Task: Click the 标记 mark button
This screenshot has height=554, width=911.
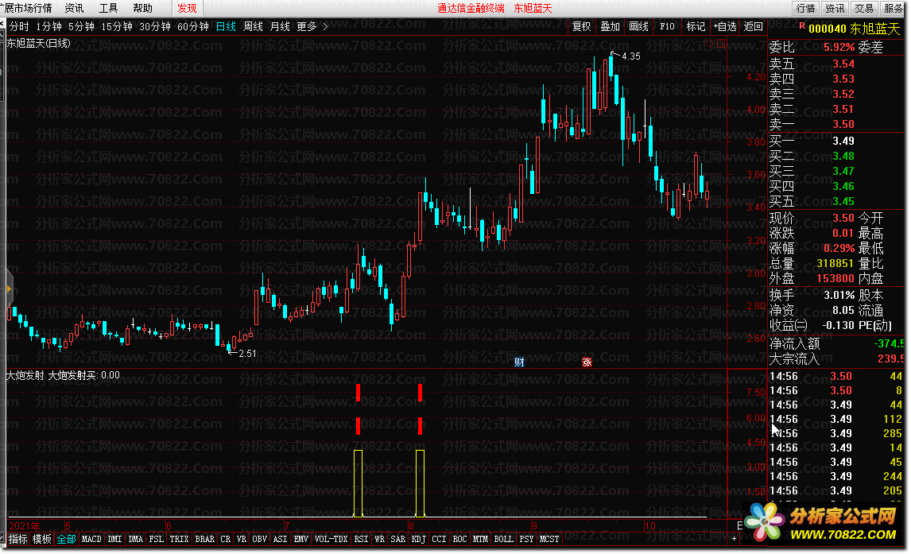Action: pyautogui.click(x=696, y=27)
